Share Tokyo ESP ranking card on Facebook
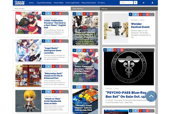This screenshot has height=114, width=171. [74, 14]
